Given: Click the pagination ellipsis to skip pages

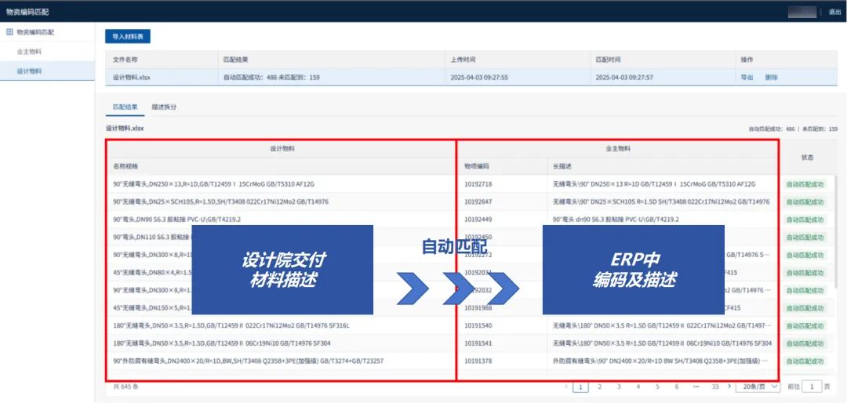Looking at the screenshot, I should (x=696, y=387).
